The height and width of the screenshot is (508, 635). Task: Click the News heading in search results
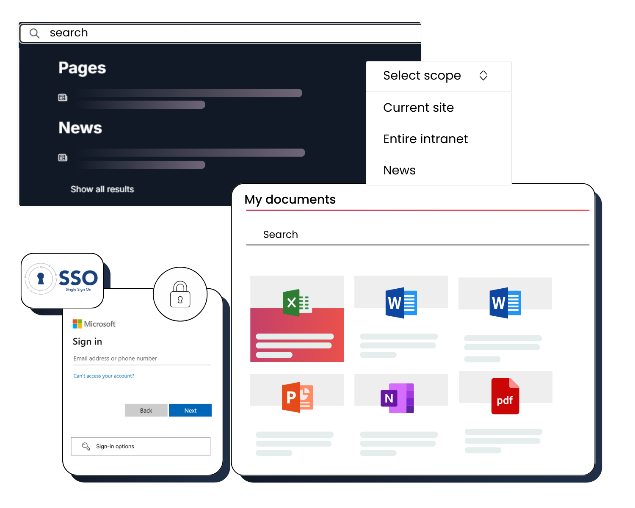[80, 128]
